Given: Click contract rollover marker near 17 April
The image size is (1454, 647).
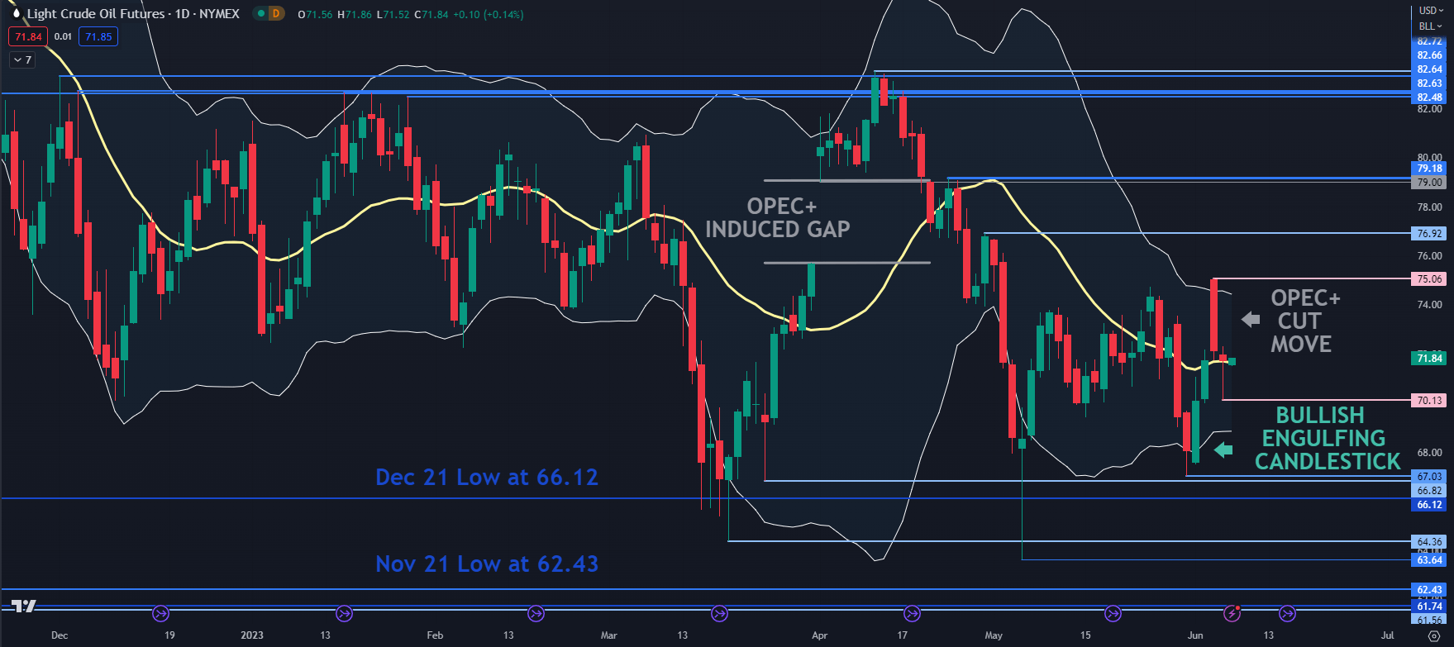Looking at the screenshot, I should click(x=912, y=613).
